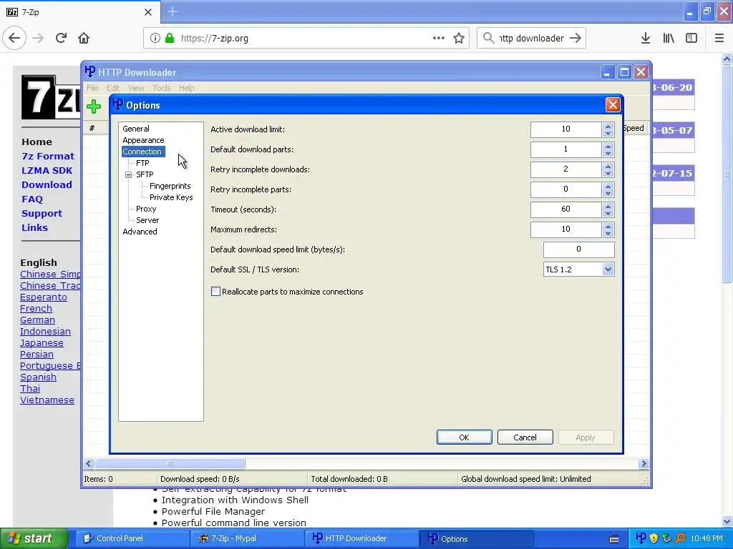
Task: Click the search magnifier icon
Action: coord(488,39)
